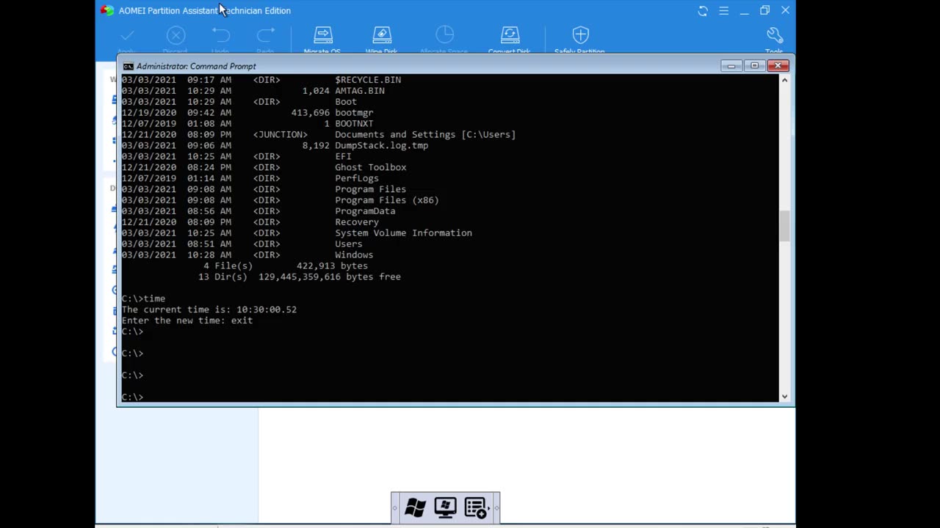Click the Program Files (x86) entry

pos(387,200)
